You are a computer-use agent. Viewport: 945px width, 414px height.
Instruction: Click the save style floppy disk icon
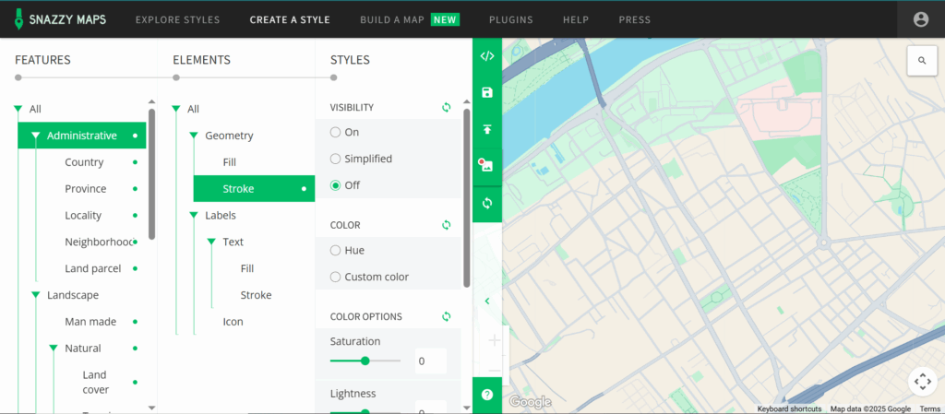(487, 93)
